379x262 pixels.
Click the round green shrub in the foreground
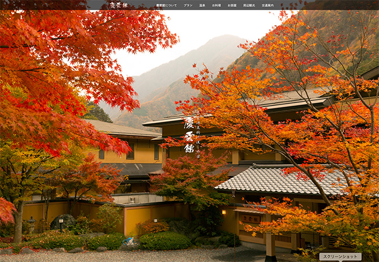click(165, 240)
